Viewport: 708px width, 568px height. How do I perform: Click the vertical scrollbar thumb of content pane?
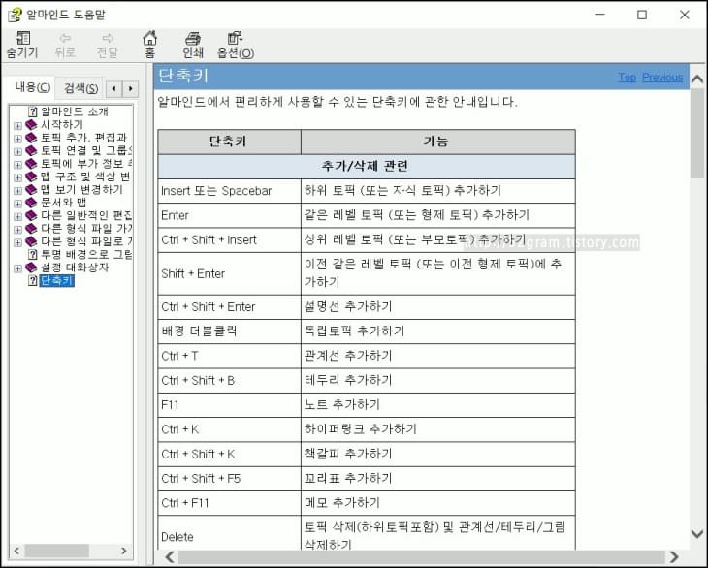pyautogui.click(x=697, y=133)
